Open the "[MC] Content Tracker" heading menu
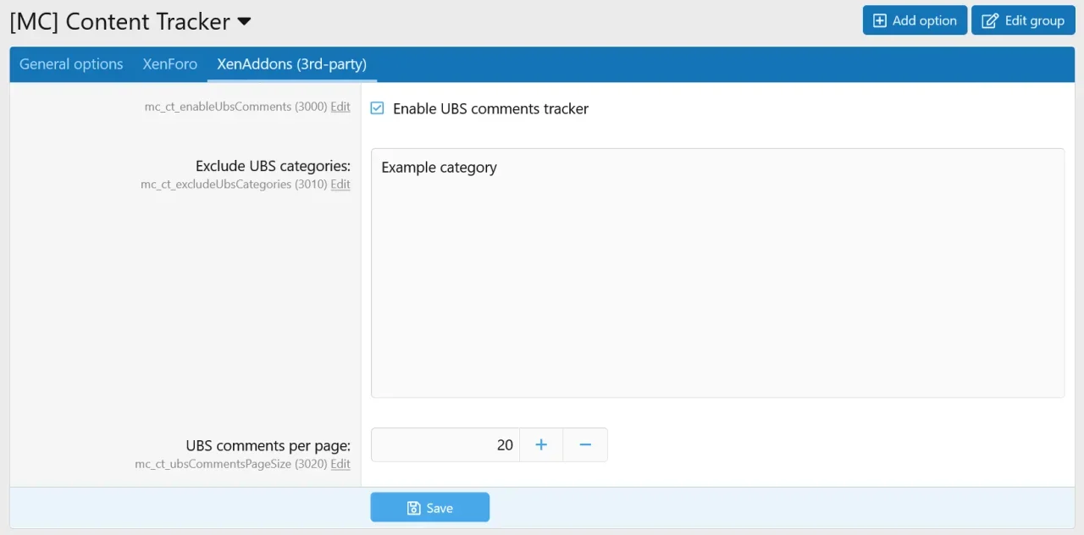 119,21
